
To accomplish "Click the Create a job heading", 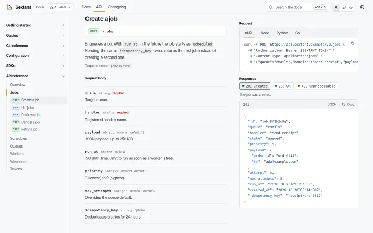I will click(101, 19).
